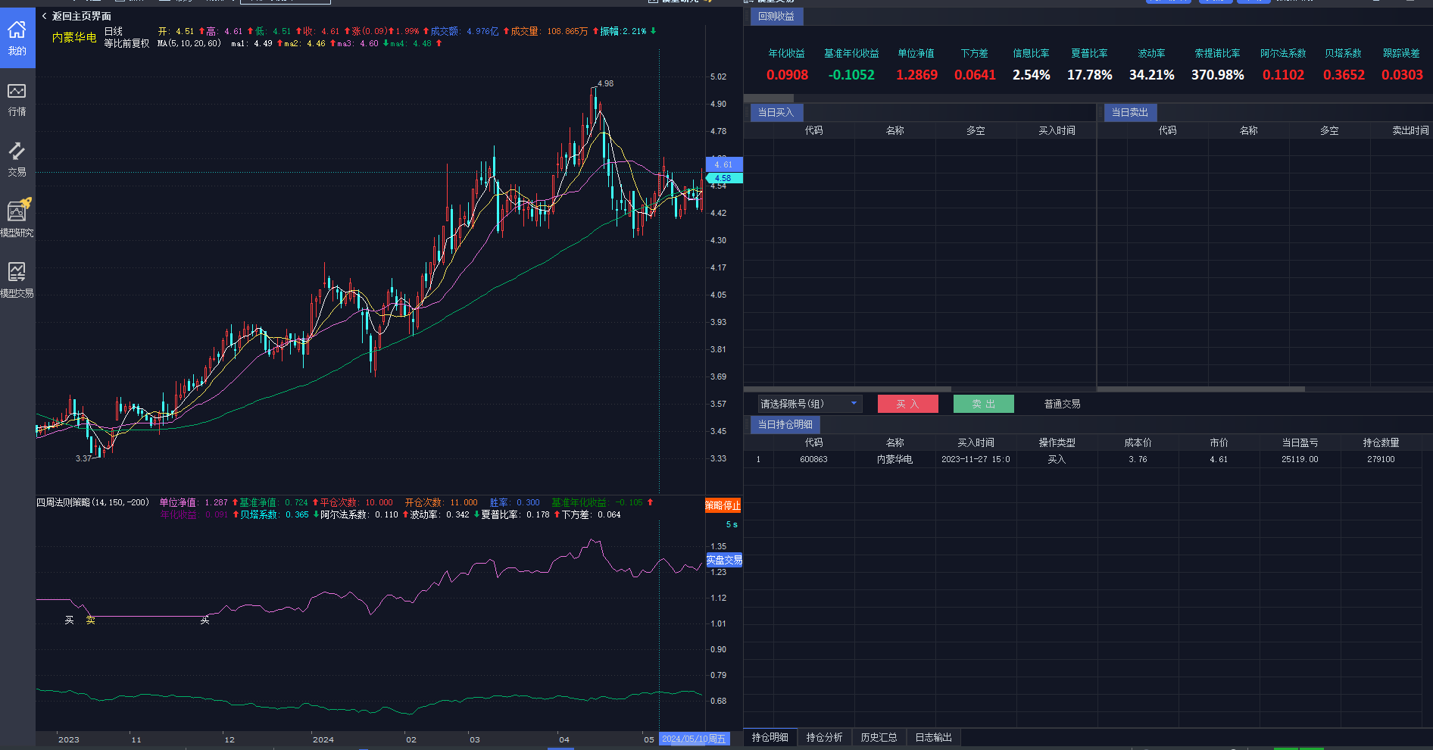The image size is (1433, 750).
Task: Open the 模型研究 model research icon
Action: (17, 219)
